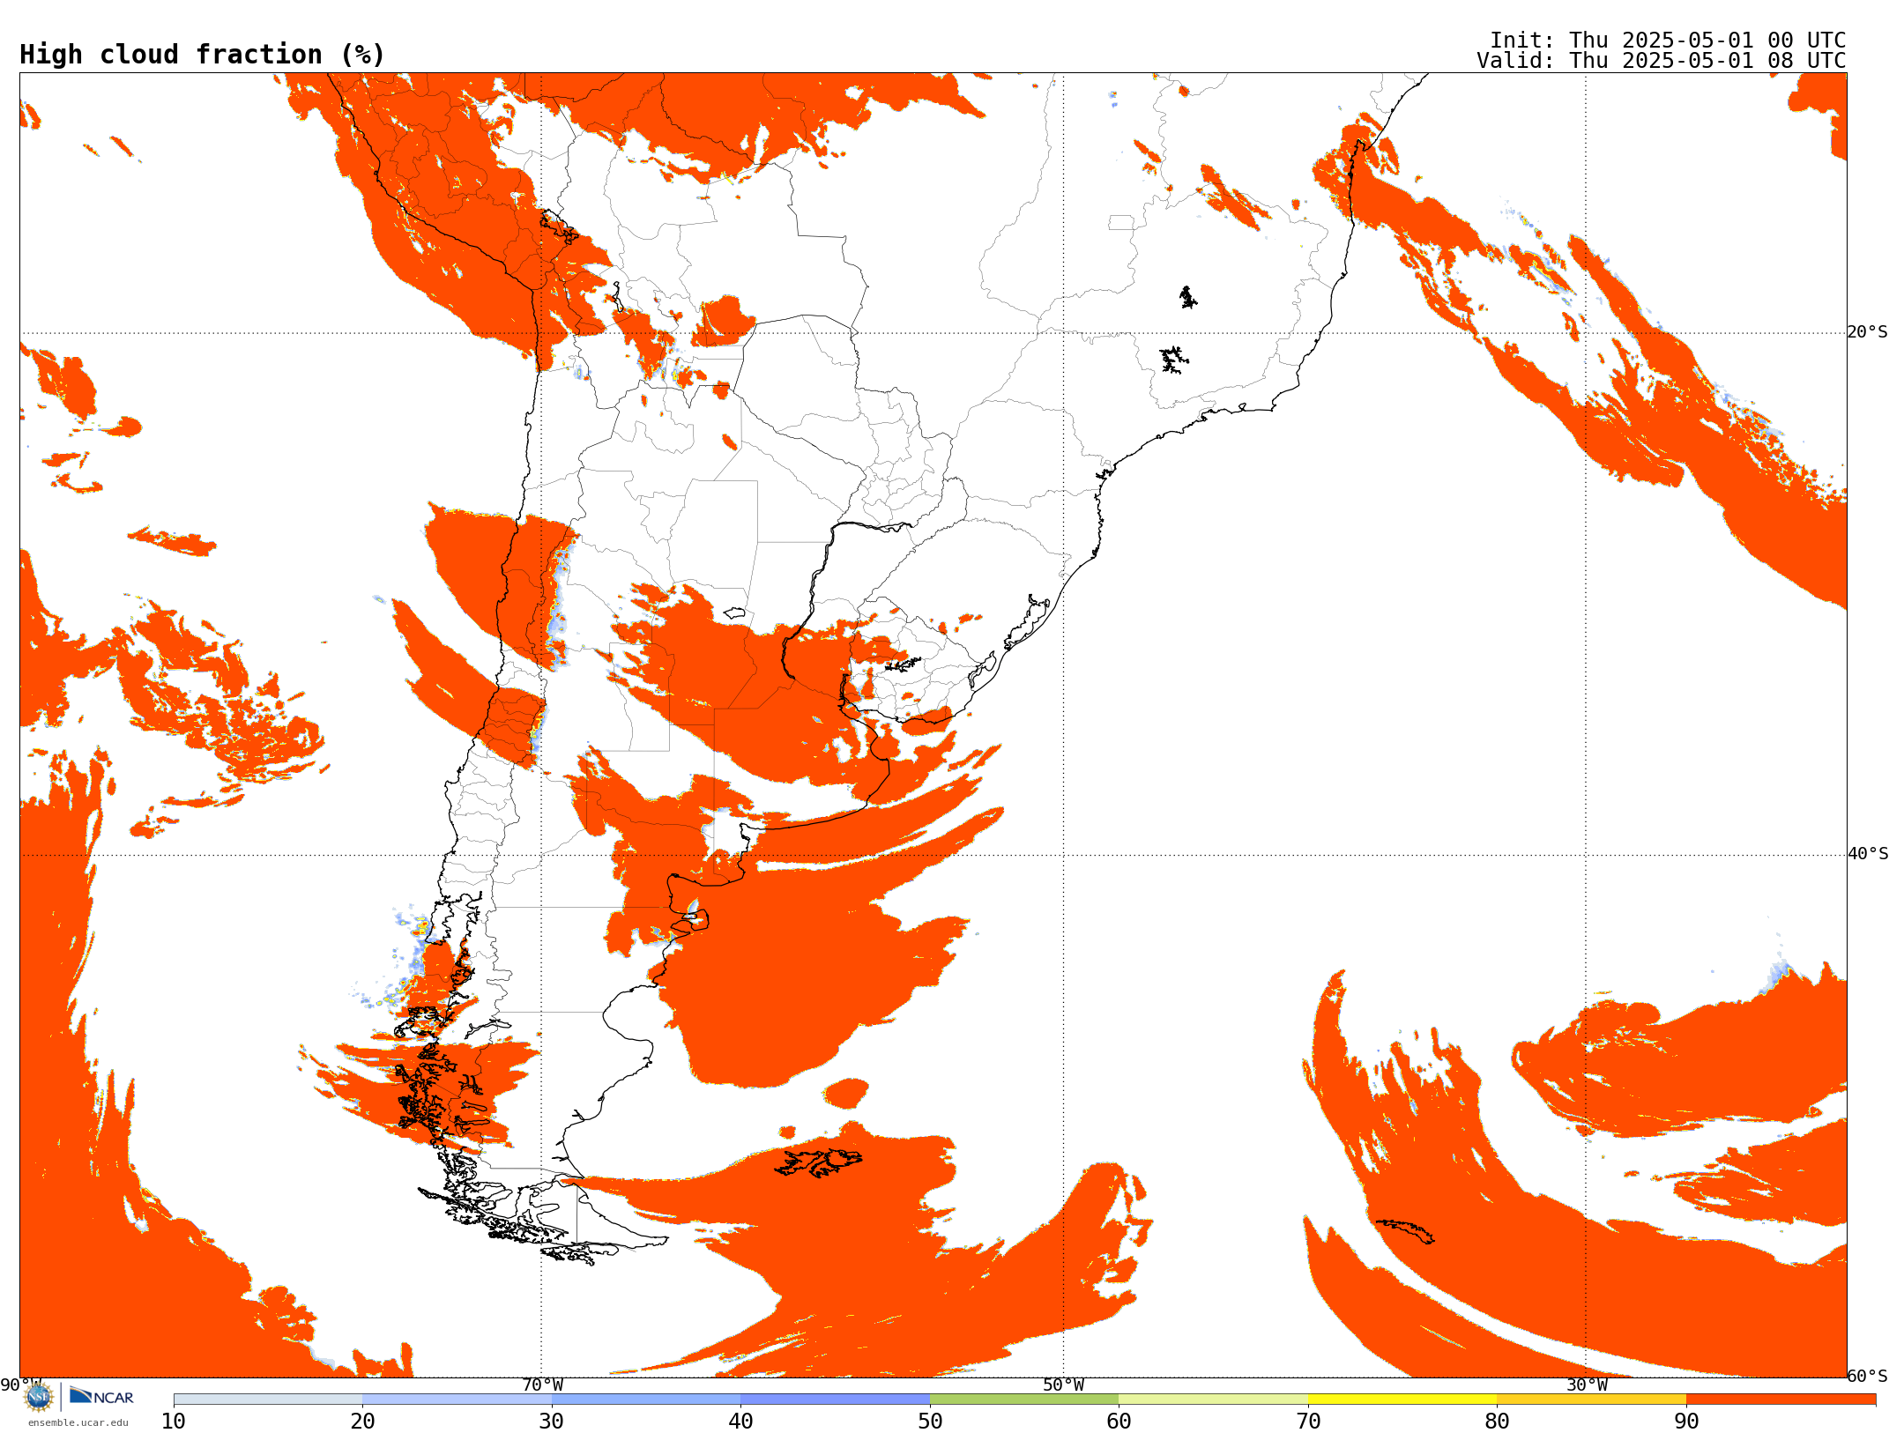Click the colorbar label "30"
Screen dimensions: 1904x1433
click(552, 1421)
